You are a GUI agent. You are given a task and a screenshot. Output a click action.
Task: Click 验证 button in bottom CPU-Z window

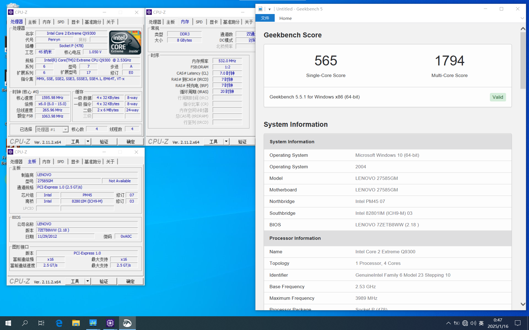click(x=104, y=281)
